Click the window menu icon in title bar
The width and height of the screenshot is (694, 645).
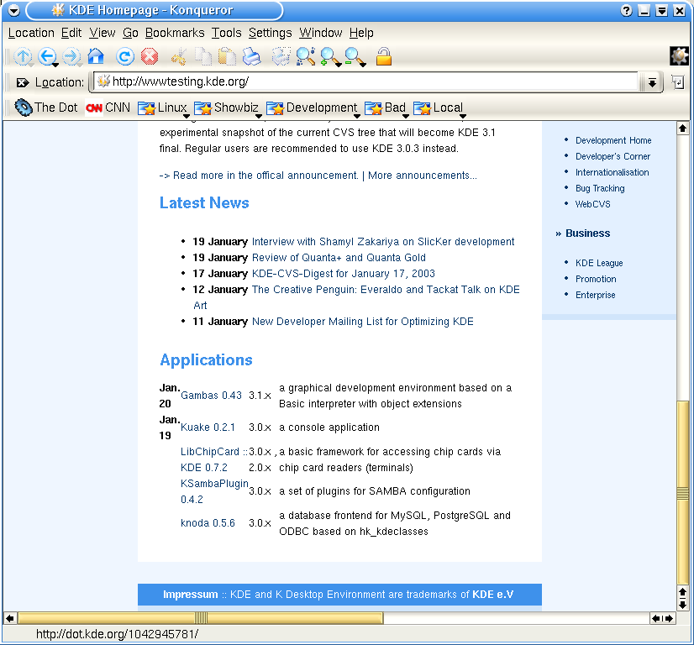[x=14, y=11]
